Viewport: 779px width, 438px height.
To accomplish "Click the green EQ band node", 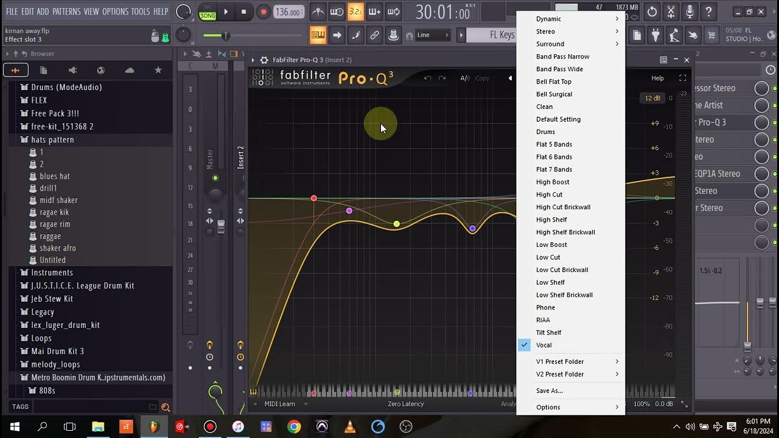I will (x=397, y=224).
